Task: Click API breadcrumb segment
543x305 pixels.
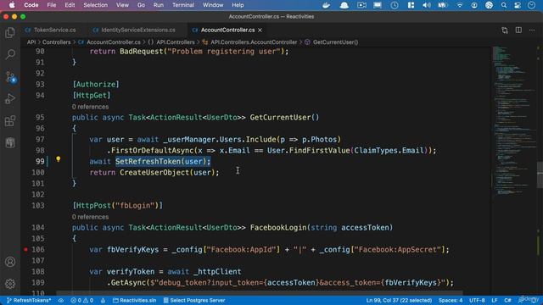Action: 31,42
